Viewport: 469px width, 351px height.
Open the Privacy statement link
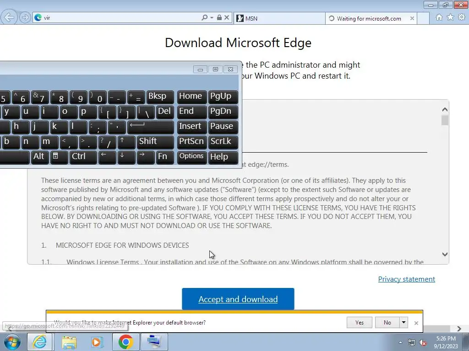(x=407, y=279)
